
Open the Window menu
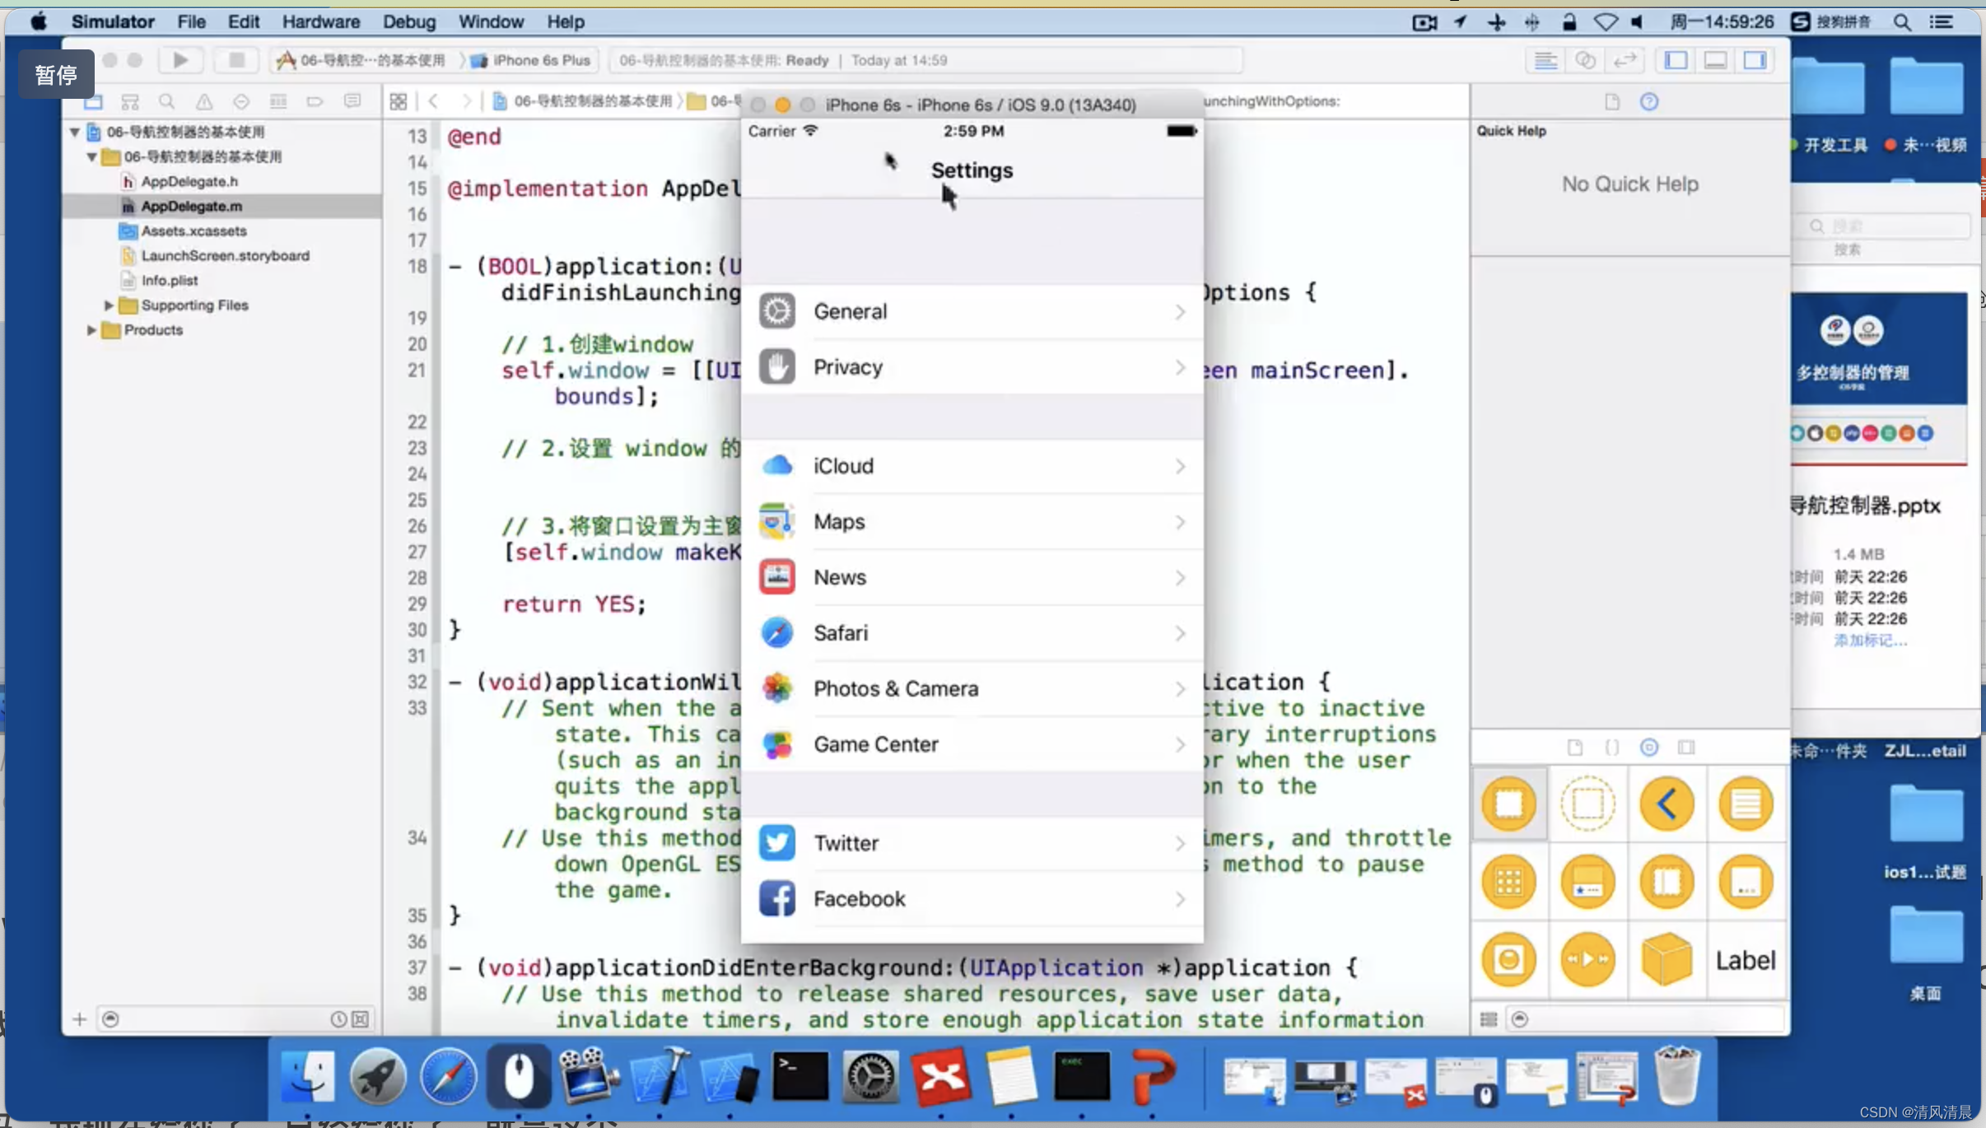491,22
